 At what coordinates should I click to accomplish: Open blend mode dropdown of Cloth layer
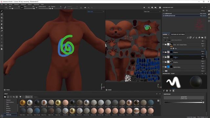tap(203, 44)
